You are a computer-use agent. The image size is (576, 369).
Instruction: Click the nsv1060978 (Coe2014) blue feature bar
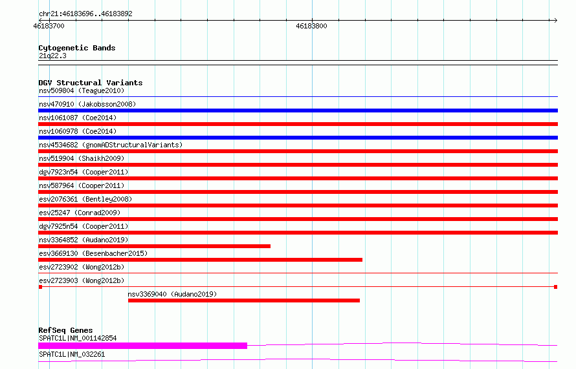tap(298, 138)
